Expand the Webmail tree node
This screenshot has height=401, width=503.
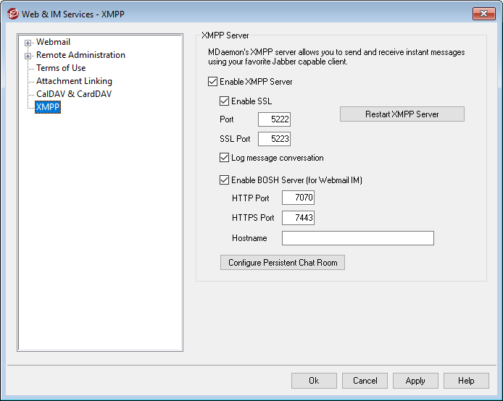(x=28, y=43)
